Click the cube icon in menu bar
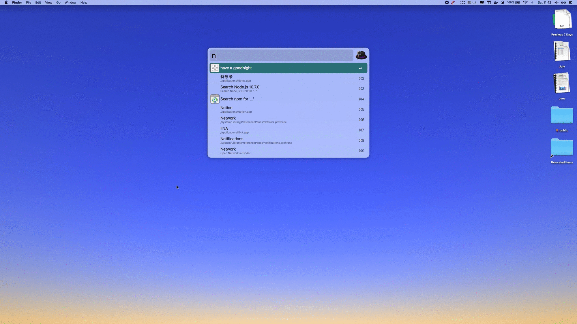 [x=502, y=3]
